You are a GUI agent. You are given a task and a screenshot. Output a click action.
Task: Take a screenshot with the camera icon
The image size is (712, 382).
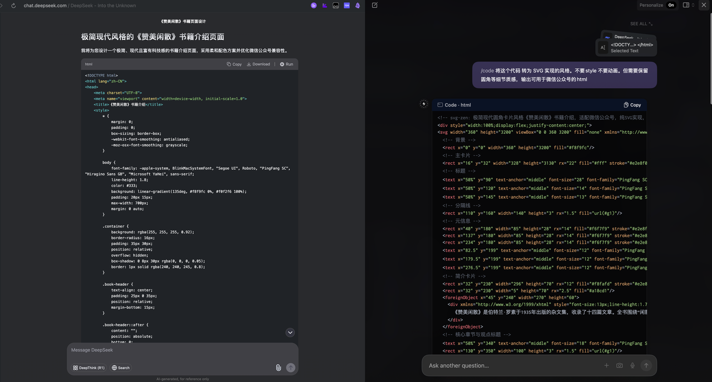tap(619, 365)
